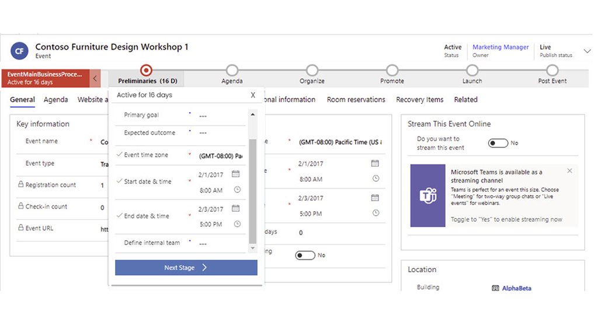598x336 pixels.
Task: Click lock icon next to Event URL
Action: 20,228
